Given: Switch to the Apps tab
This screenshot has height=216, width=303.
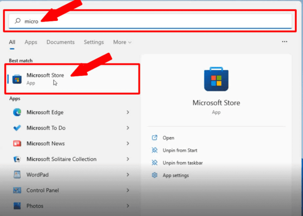Looking at the screenshot, I should click(31, 42).
